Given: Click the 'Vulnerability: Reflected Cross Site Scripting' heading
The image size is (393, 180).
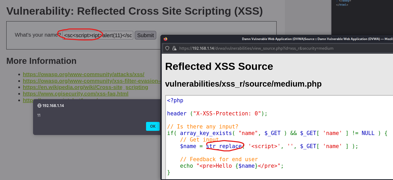Looking at the screenshot, I should [x=134, y=11].
